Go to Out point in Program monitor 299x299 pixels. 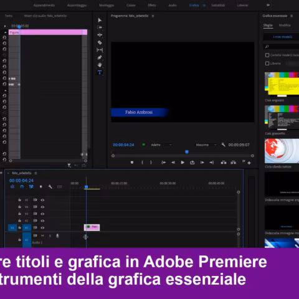coord(212,163)
